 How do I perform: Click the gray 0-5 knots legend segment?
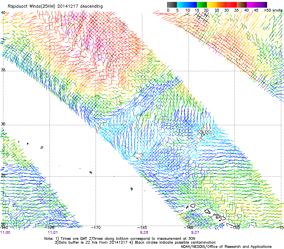[x=172, y=5]
